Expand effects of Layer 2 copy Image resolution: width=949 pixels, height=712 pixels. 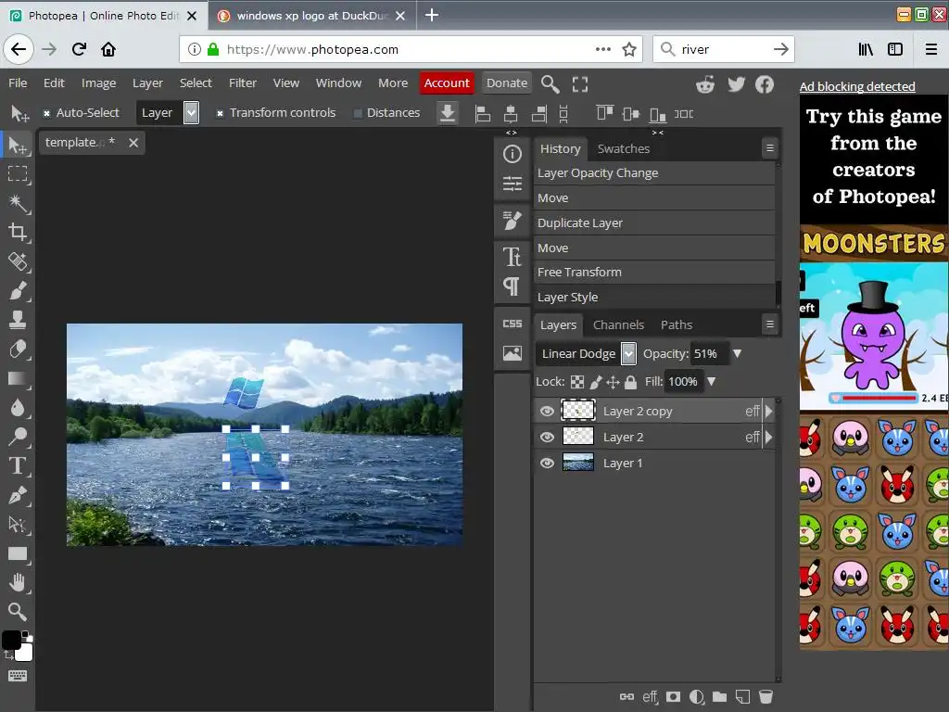[768, 411]
